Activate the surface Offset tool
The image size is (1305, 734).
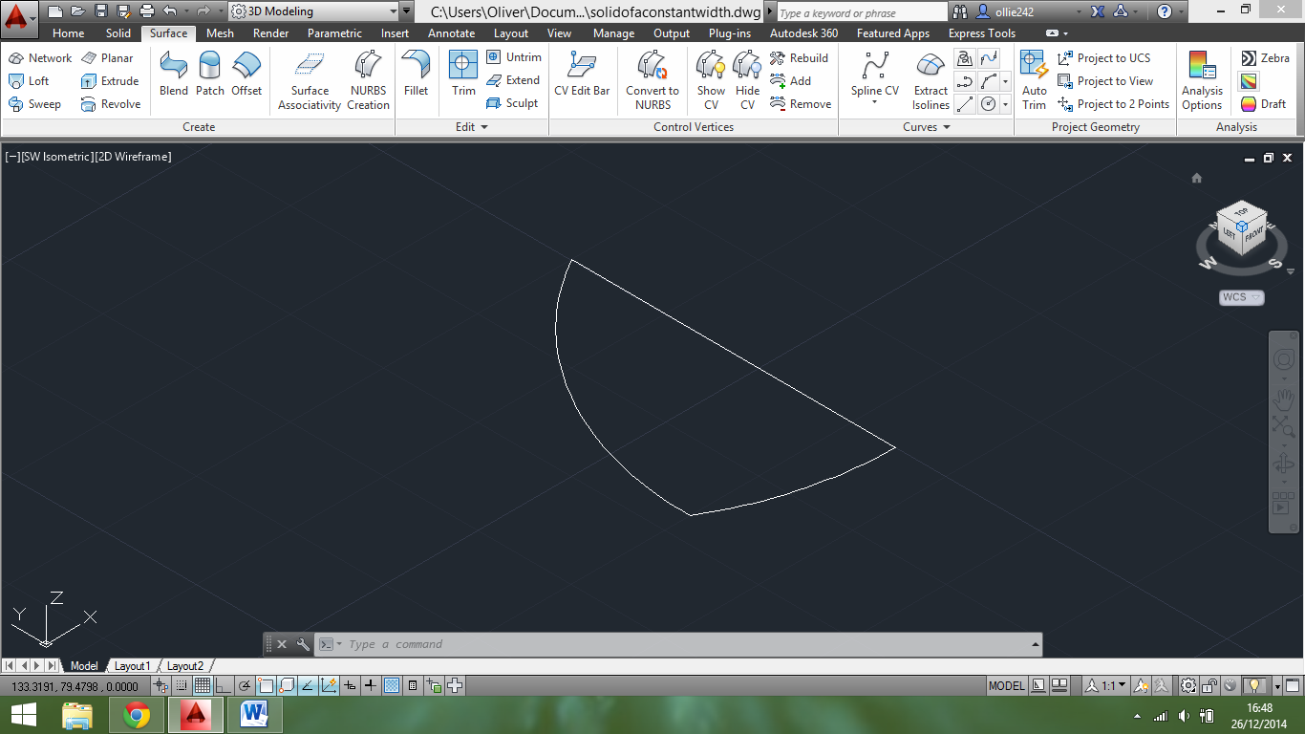point(246,75)
